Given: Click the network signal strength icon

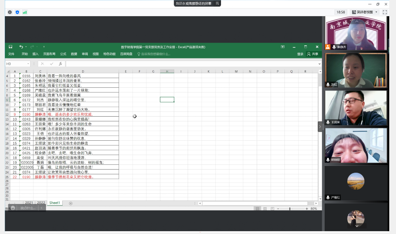Looking at the screenshot, I should coord(25,12).
